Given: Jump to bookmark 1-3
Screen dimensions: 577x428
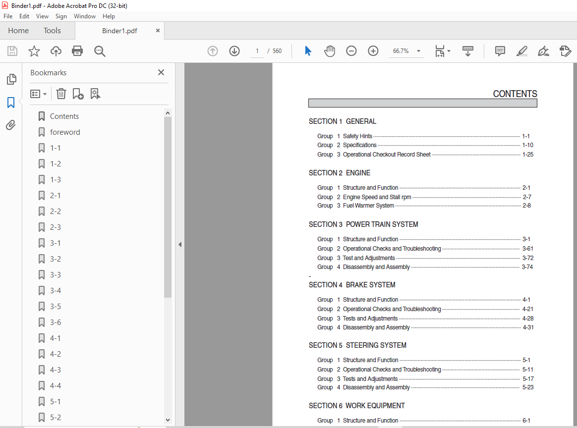Looking at the screenshot, I should coord(56,179).
